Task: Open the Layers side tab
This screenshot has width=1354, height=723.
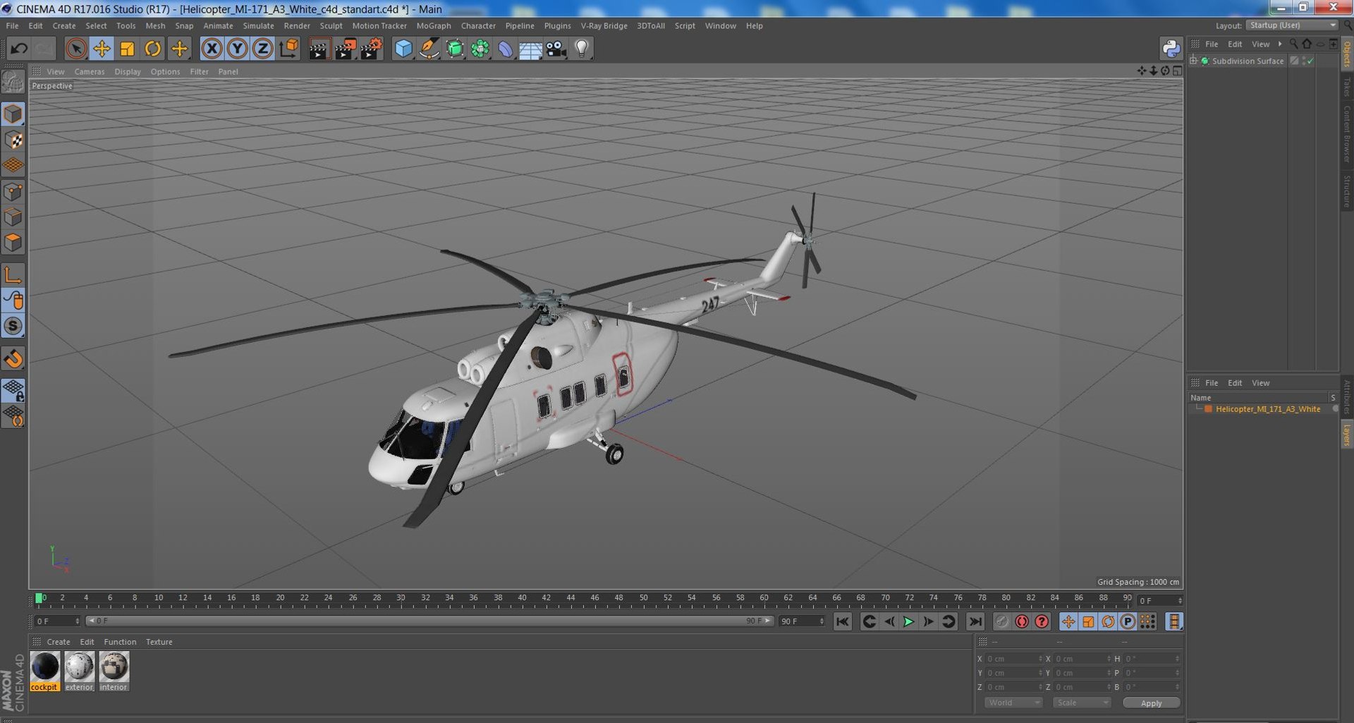Action: 1347,435
